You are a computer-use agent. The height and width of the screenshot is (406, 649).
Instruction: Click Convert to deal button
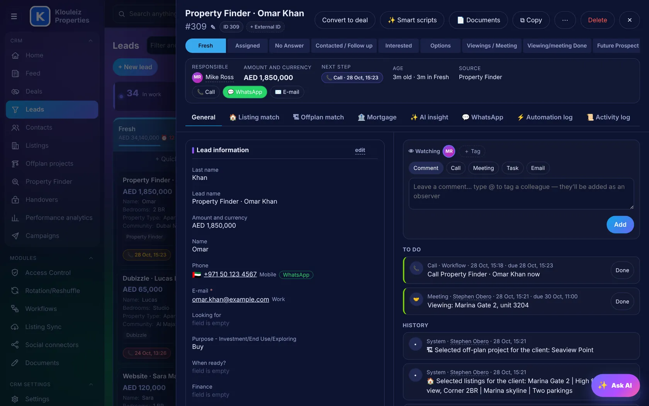[345, 20]
